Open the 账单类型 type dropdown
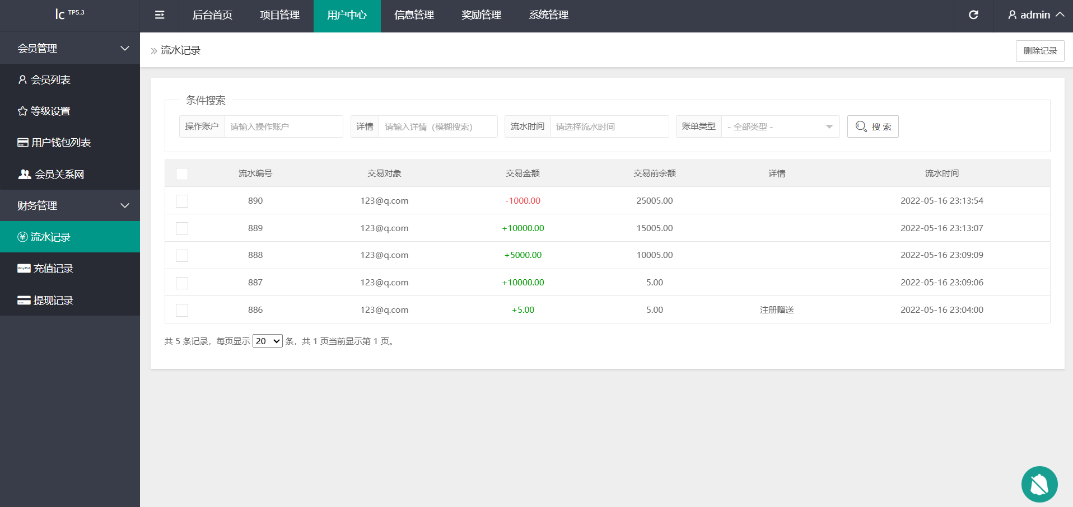The height and width of the screenshot is (507, 1073). [780, 127]
